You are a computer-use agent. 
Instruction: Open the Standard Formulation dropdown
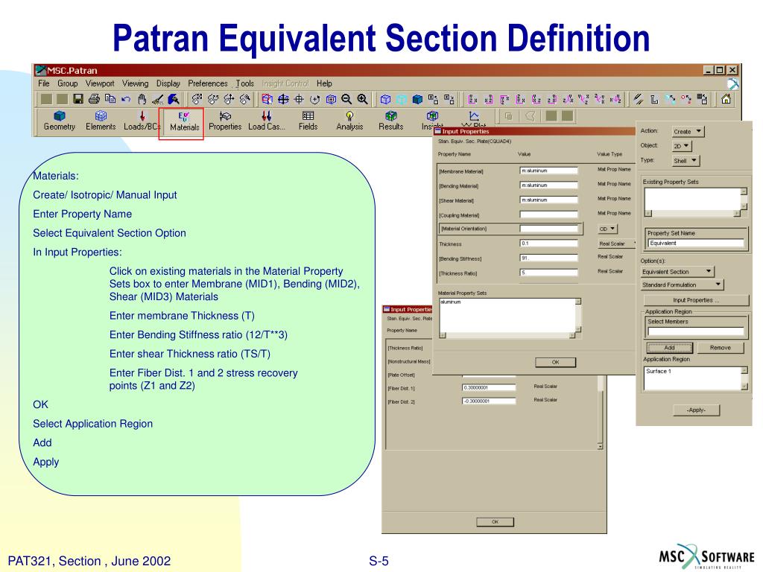coord(682,285)
